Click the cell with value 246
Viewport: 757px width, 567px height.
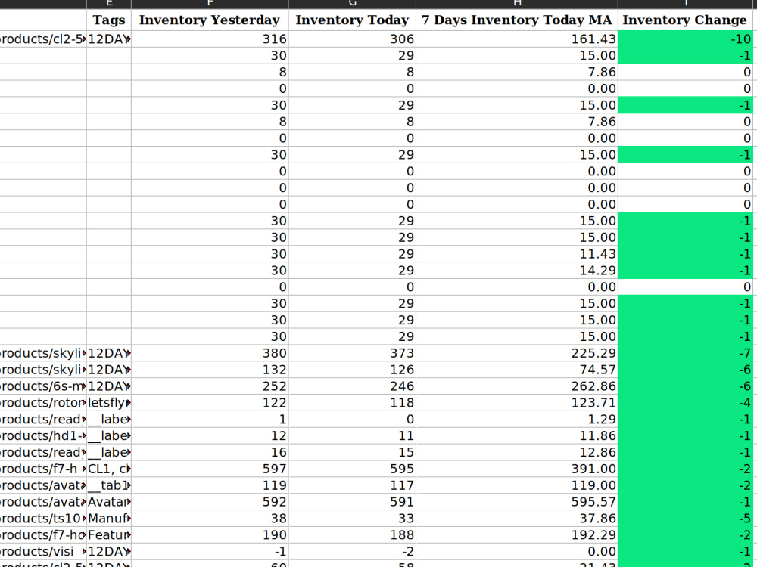click(x=352, y=386)
